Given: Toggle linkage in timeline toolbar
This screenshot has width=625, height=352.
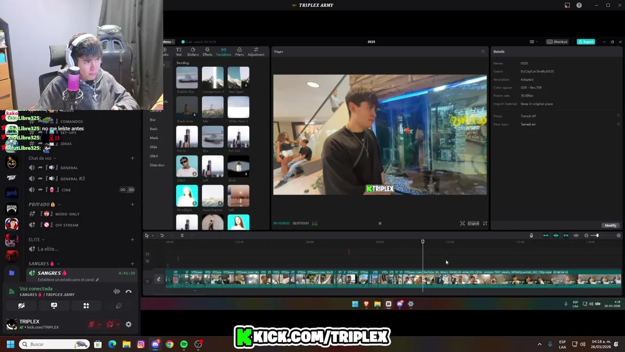Looking at the screenshot, I should [x=566, y=236].
